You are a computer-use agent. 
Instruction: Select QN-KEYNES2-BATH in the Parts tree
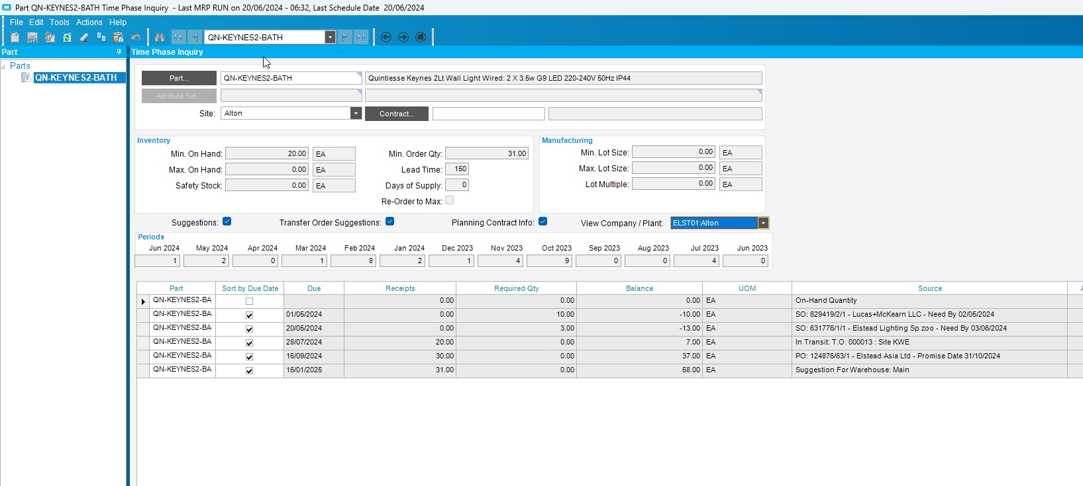pyautogui.click(x=76, y=77)
